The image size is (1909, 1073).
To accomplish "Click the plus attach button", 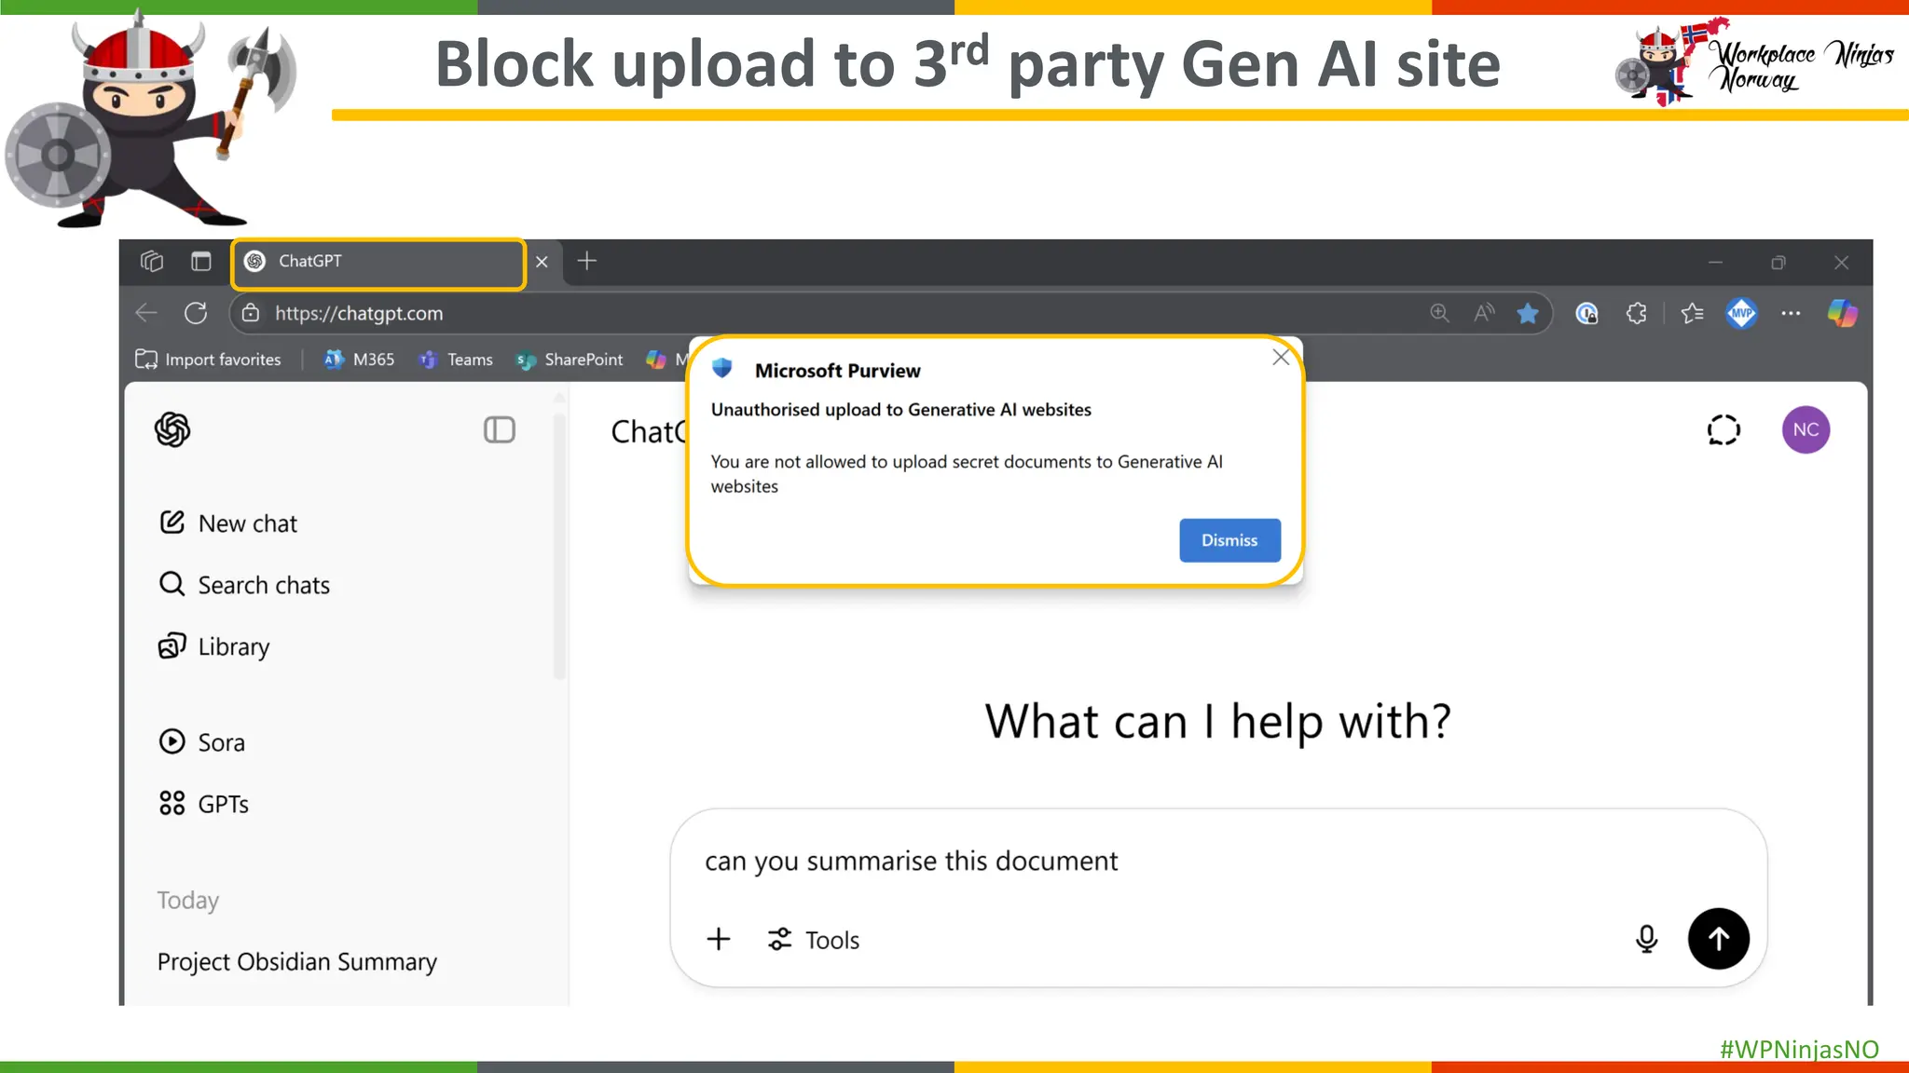I will pos(719,939).
